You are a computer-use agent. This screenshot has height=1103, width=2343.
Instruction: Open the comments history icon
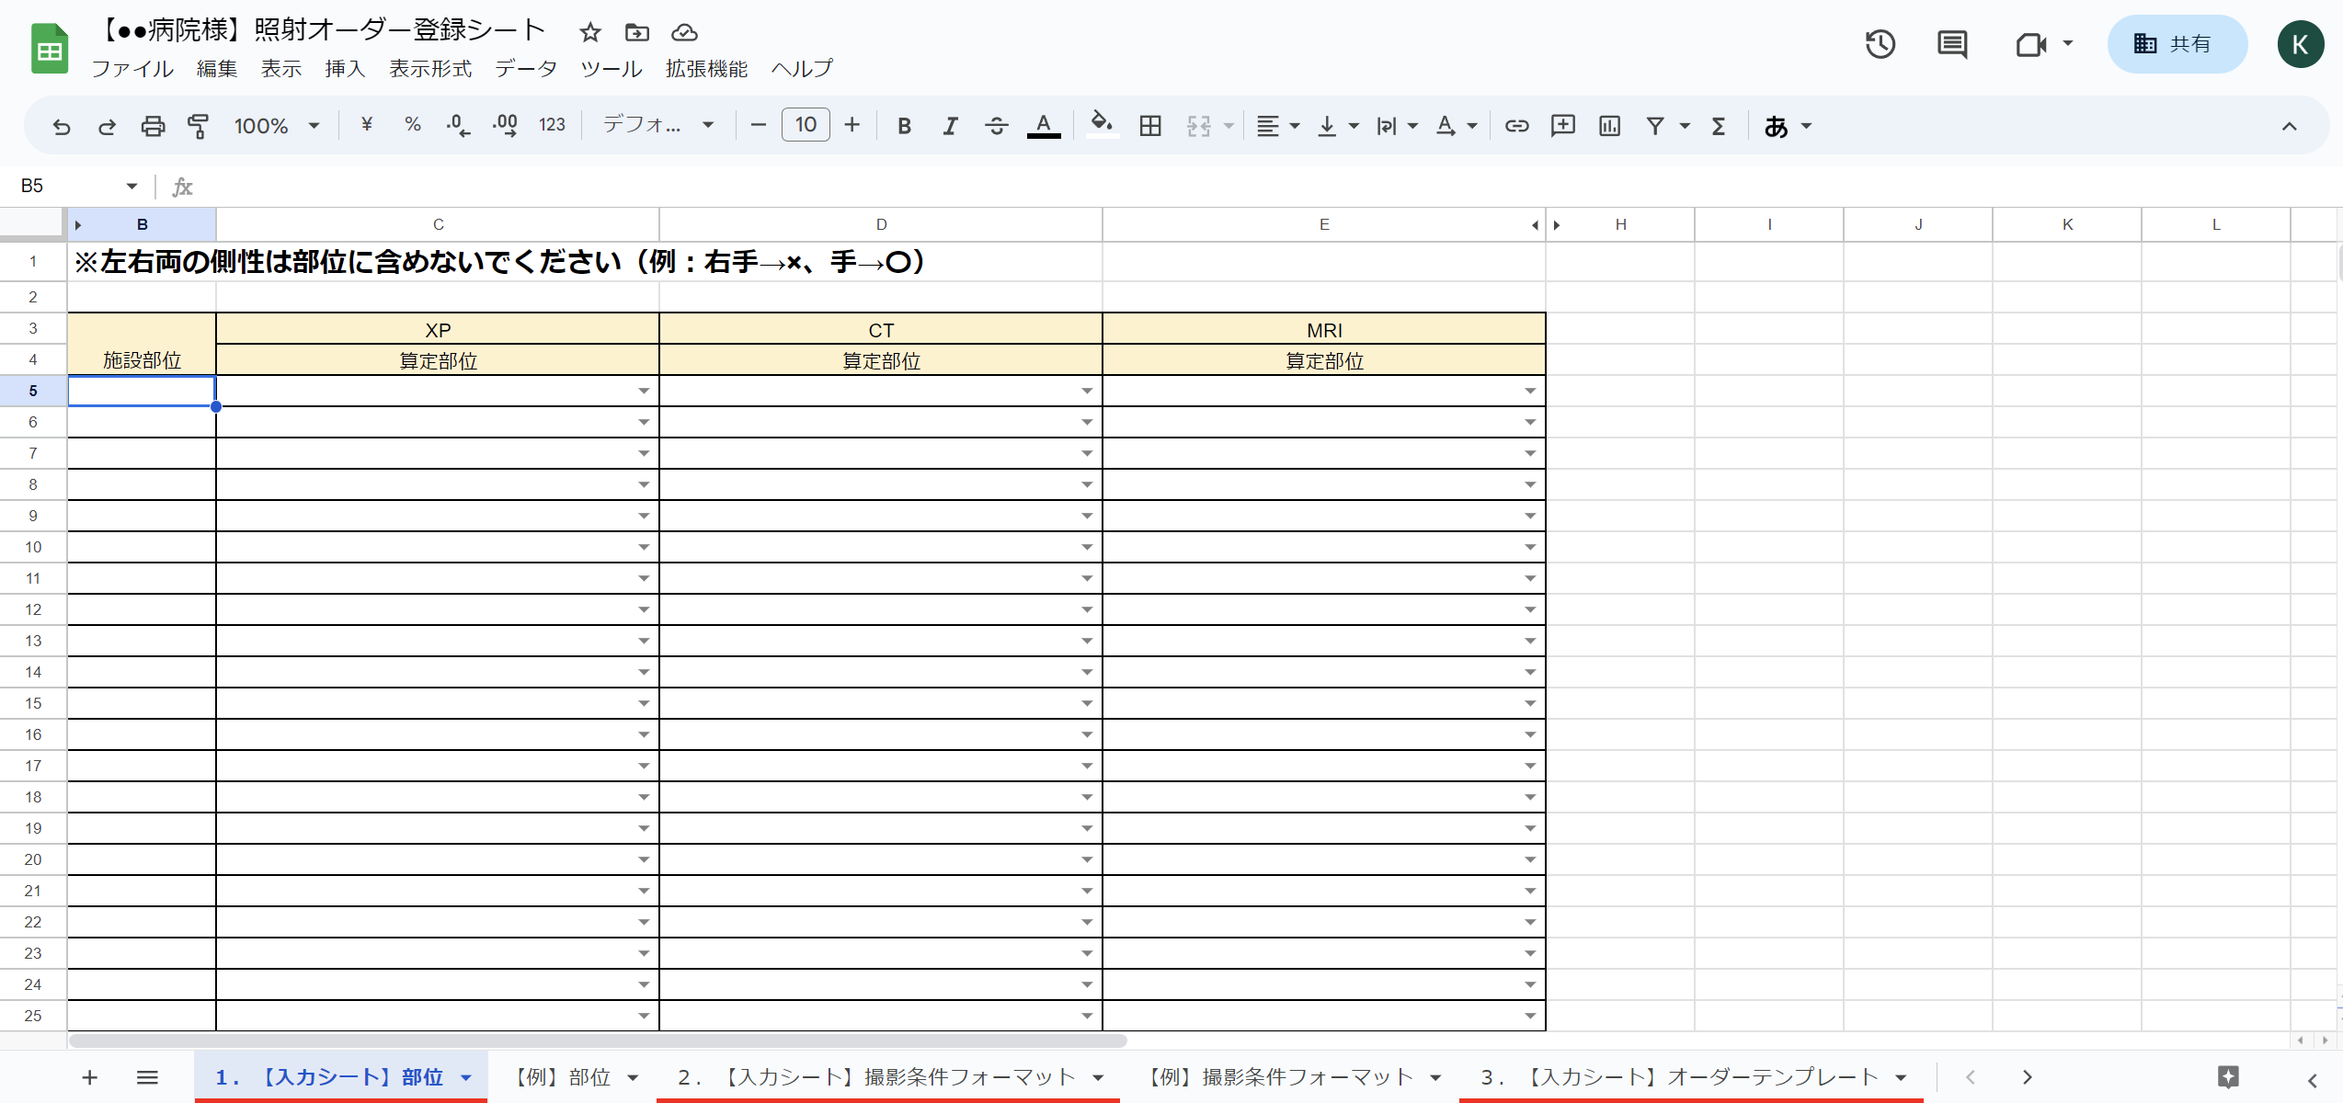click(1951, 44)
